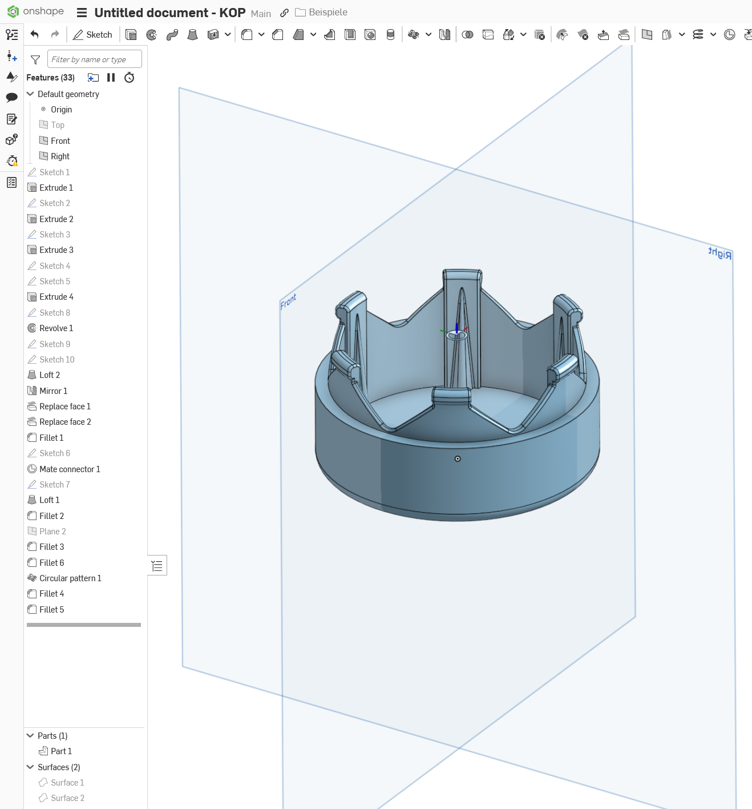Viewport: 752px width, 809px height.
Task: Open the Fillet tool dropdown arrow
Action: coord(261,35)
